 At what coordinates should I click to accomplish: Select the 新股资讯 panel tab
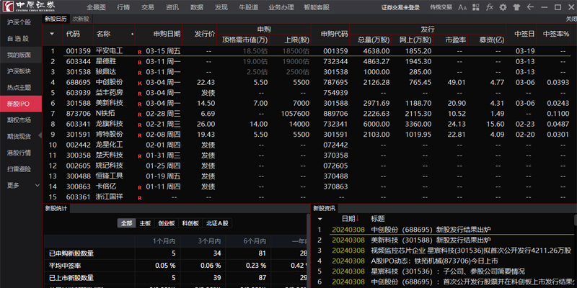[x=324, y=209]
